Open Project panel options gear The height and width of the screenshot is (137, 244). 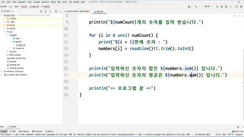point(56,11)
